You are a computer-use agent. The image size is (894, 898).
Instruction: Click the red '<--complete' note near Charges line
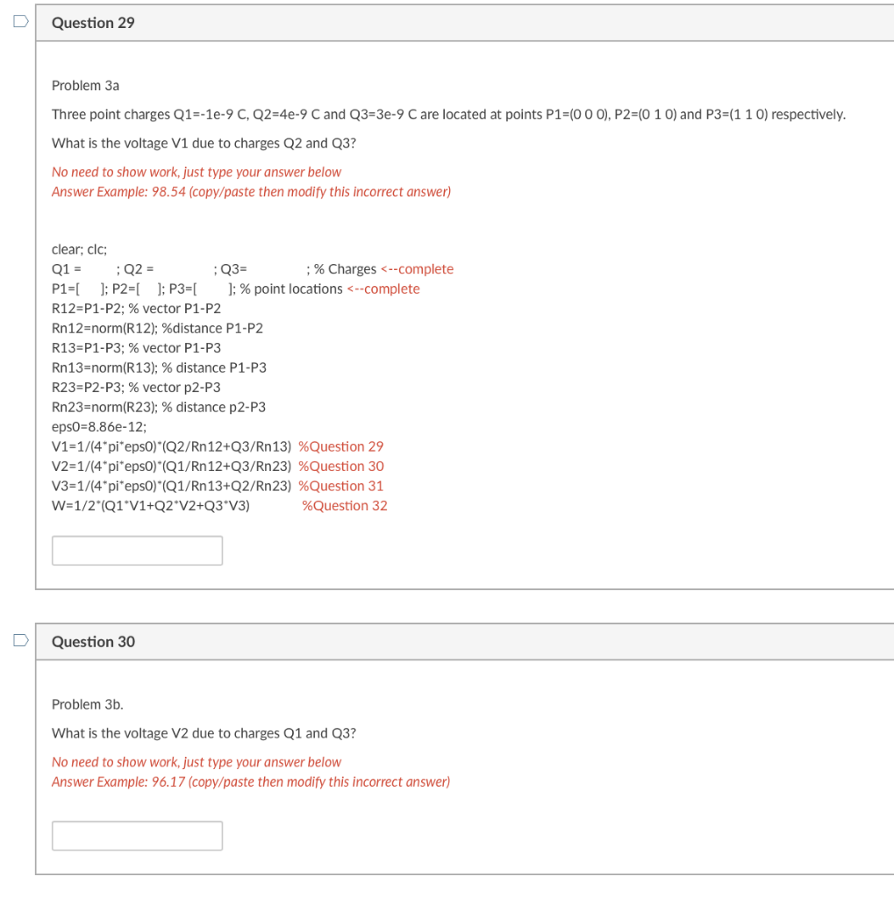pos(418,268)
